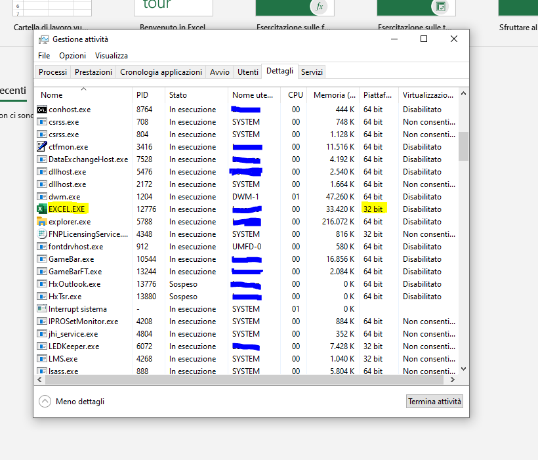This screenshot has height=460, width=538.
Task: Click the vertical scrollbar thumb
Action: coord(464,146)
